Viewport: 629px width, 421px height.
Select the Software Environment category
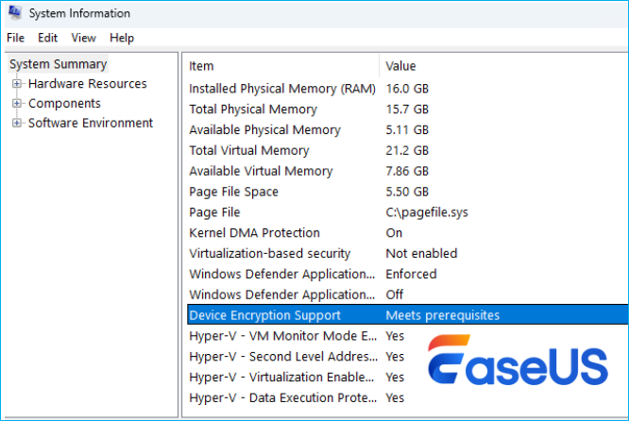click(x=90, y=123)
